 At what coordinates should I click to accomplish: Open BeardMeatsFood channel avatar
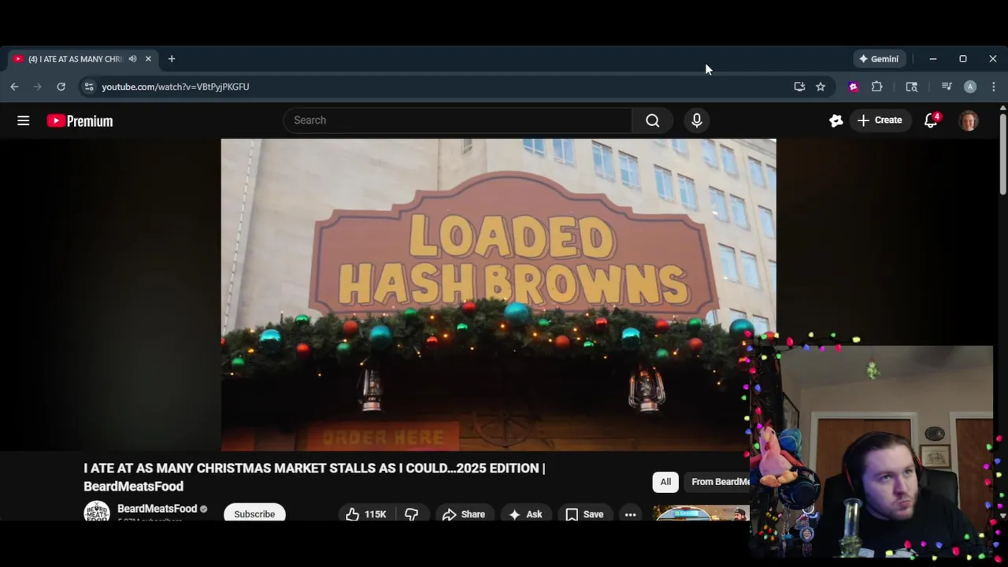click(x=97, y=510)
